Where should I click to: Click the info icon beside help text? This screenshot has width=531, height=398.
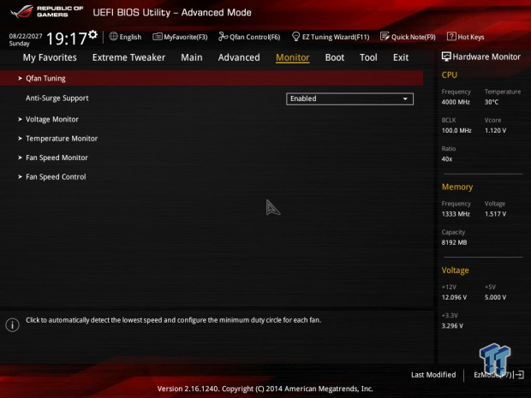point(13,325)
